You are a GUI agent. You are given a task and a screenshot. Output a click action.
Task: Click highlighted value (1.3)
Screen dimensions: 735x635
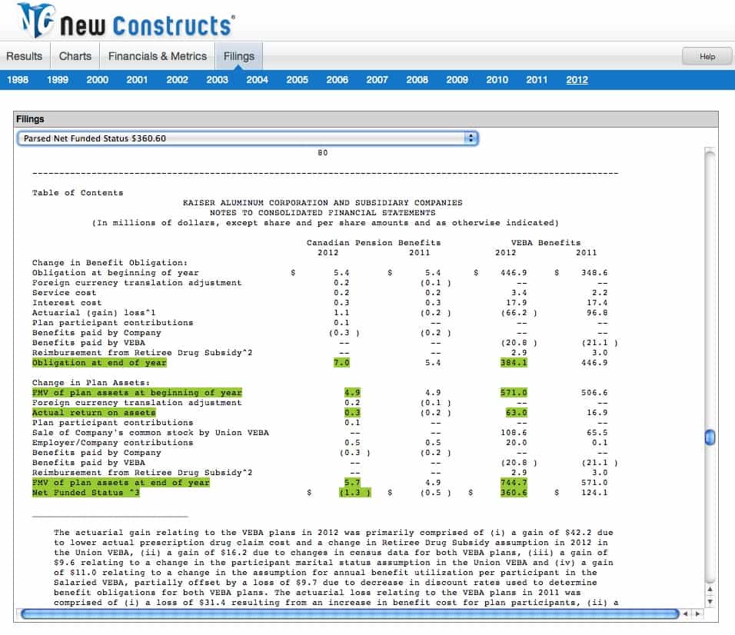[x=355, y=493]
